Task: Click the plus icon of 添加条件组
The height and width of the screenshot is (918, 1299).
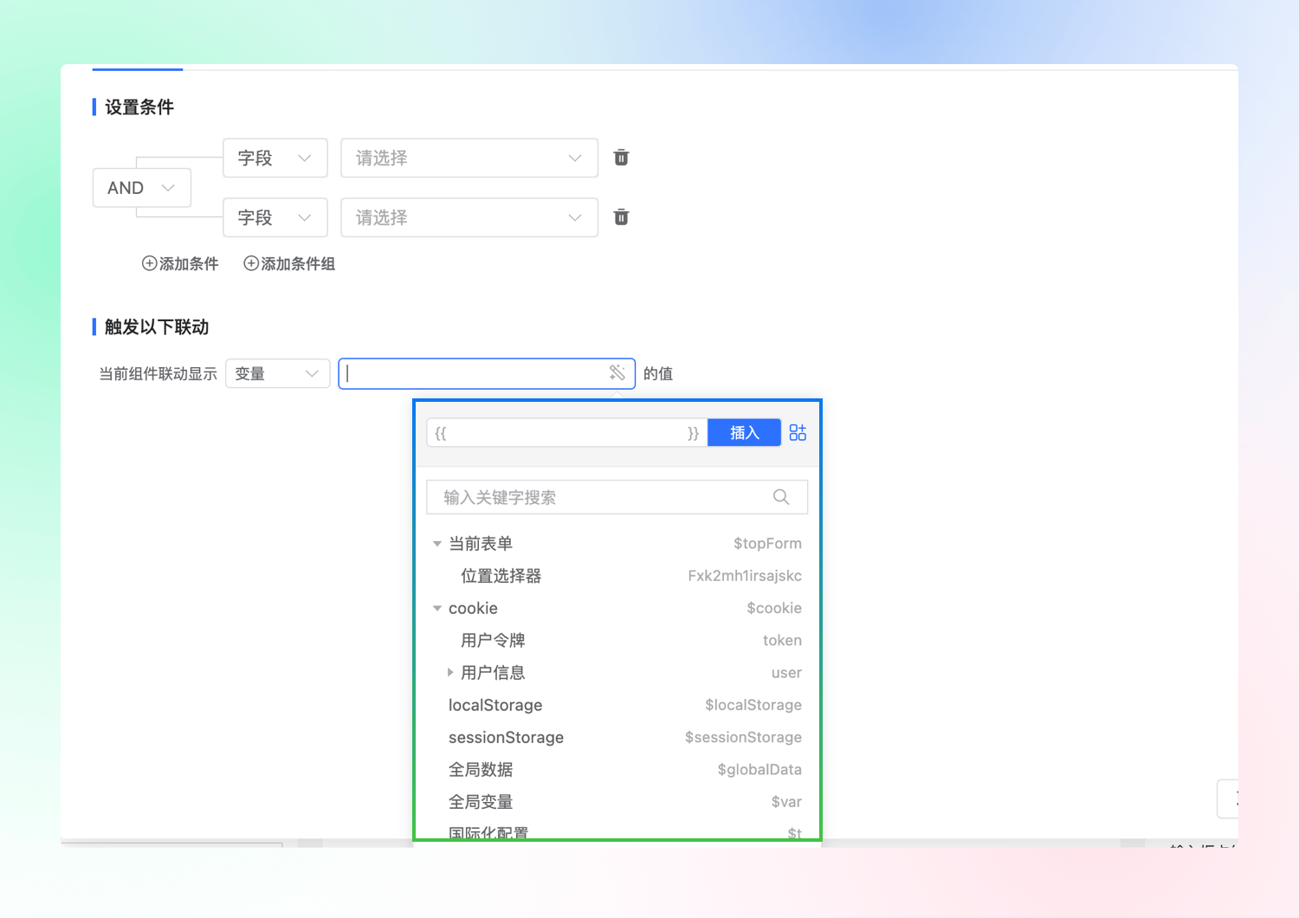Action: tap(251, 263)
